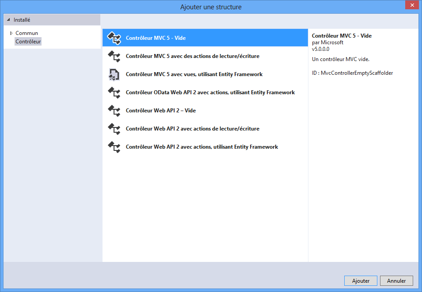
Task: Click the icon beside Contrôleur MVC 5 - Vide
Action: tap(114, 38)
